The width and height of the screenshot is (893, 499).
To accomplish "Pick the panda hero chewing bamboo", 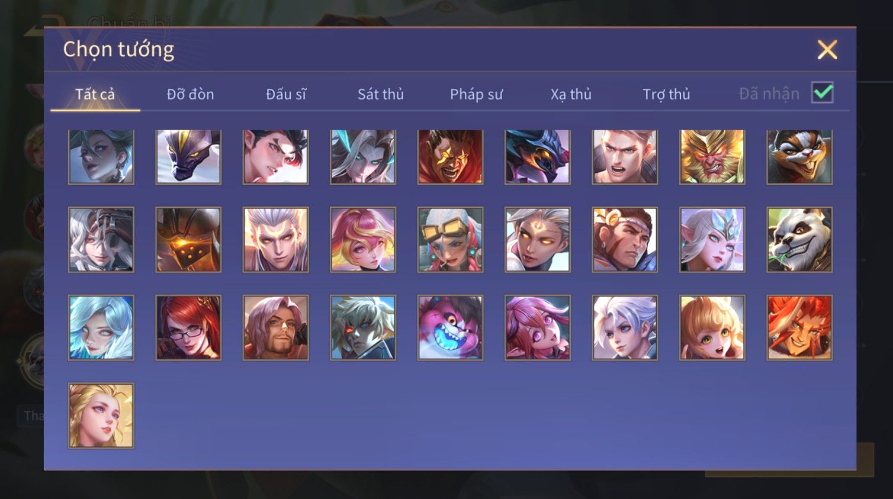I will click(x=799, y=240).
